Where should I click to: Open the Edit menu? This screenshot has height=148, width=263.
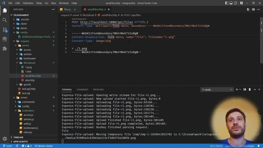coord(17,3)
